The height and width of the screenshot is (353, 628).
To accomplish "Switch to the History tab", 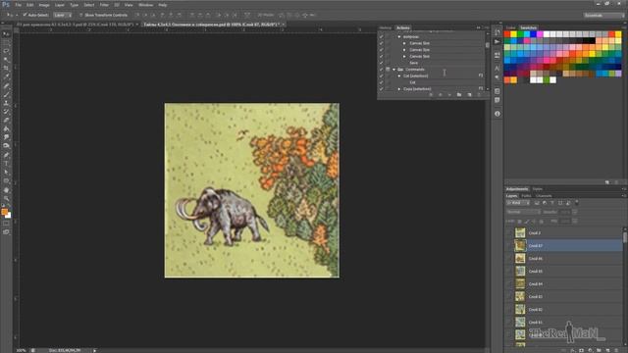I will [x=386, y=27].
